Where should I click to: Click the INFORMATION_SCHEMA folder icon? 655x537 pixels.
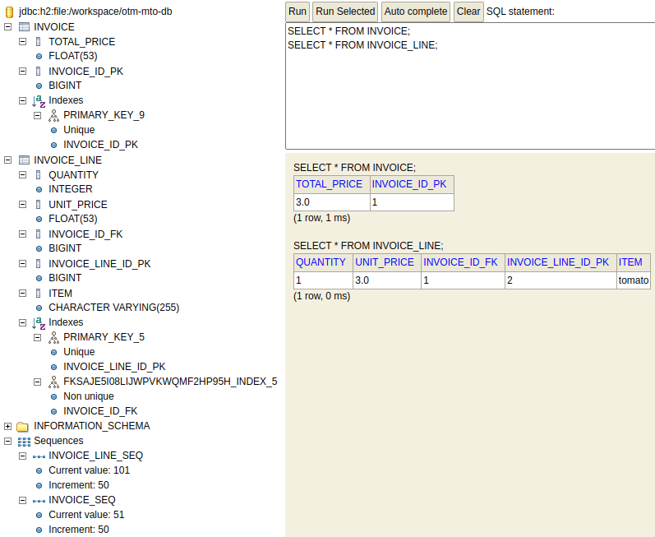23,427
